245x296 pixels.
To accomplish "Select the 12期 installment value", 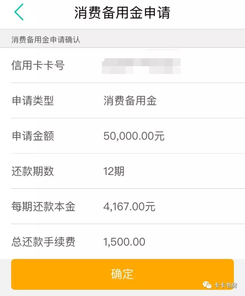I will (x=114, y=171).
